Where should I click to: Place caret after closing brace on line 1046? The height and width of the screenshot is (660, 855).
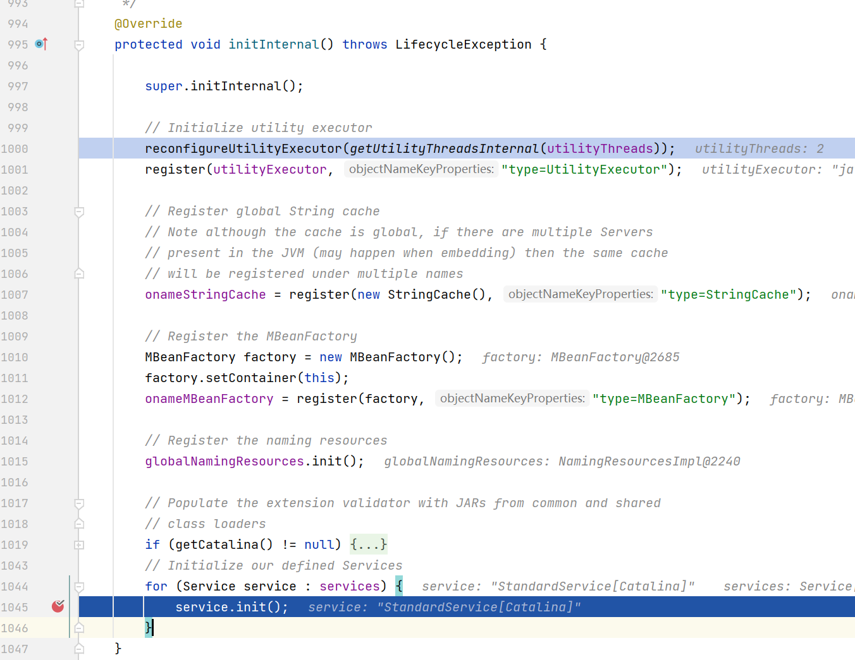[x=153, y=628]
